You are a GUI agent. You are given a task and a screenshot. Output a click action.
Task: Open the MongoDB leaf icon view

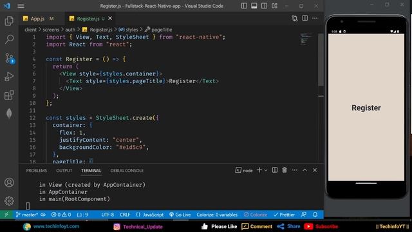click(9, 113)
